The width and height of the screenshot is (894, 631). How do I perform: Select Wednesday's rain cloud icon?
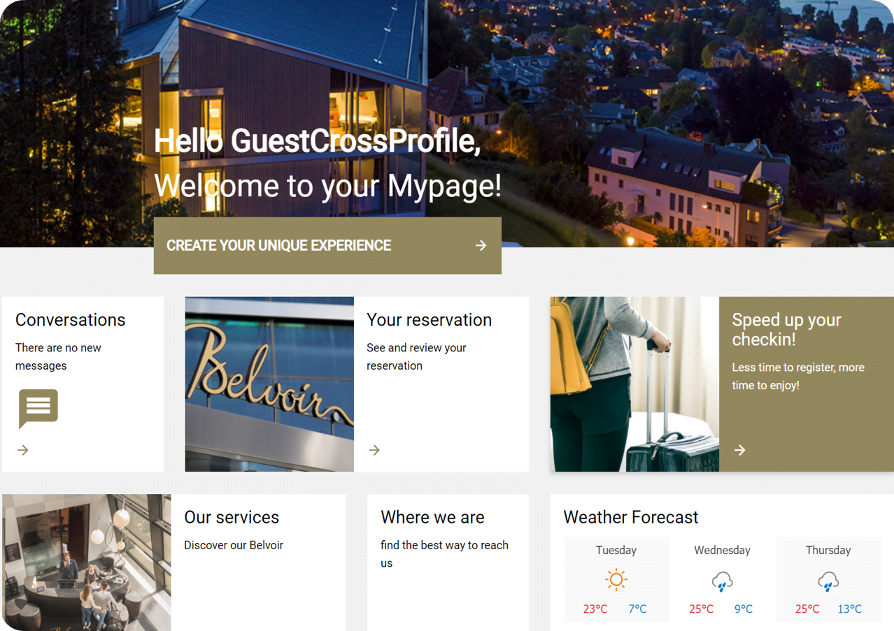coord(722,581)
